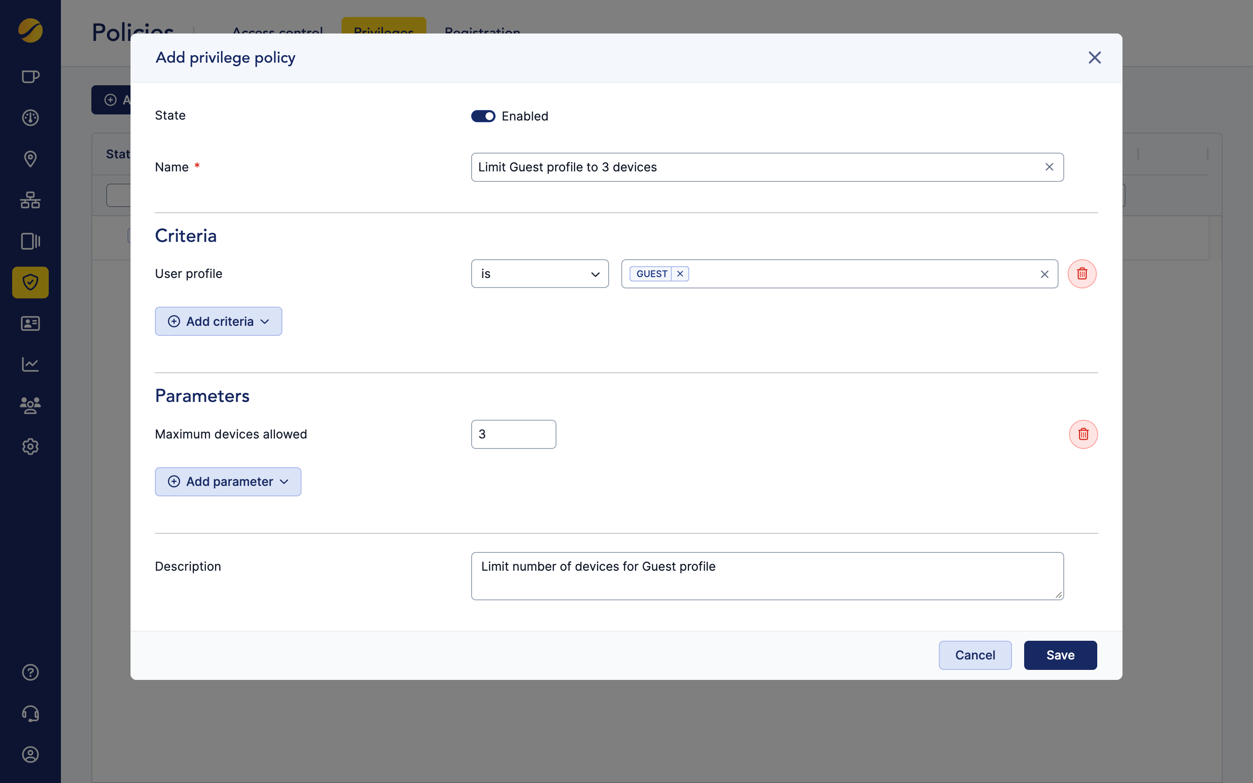Open the users group sidebar icon

pos(30,405)
